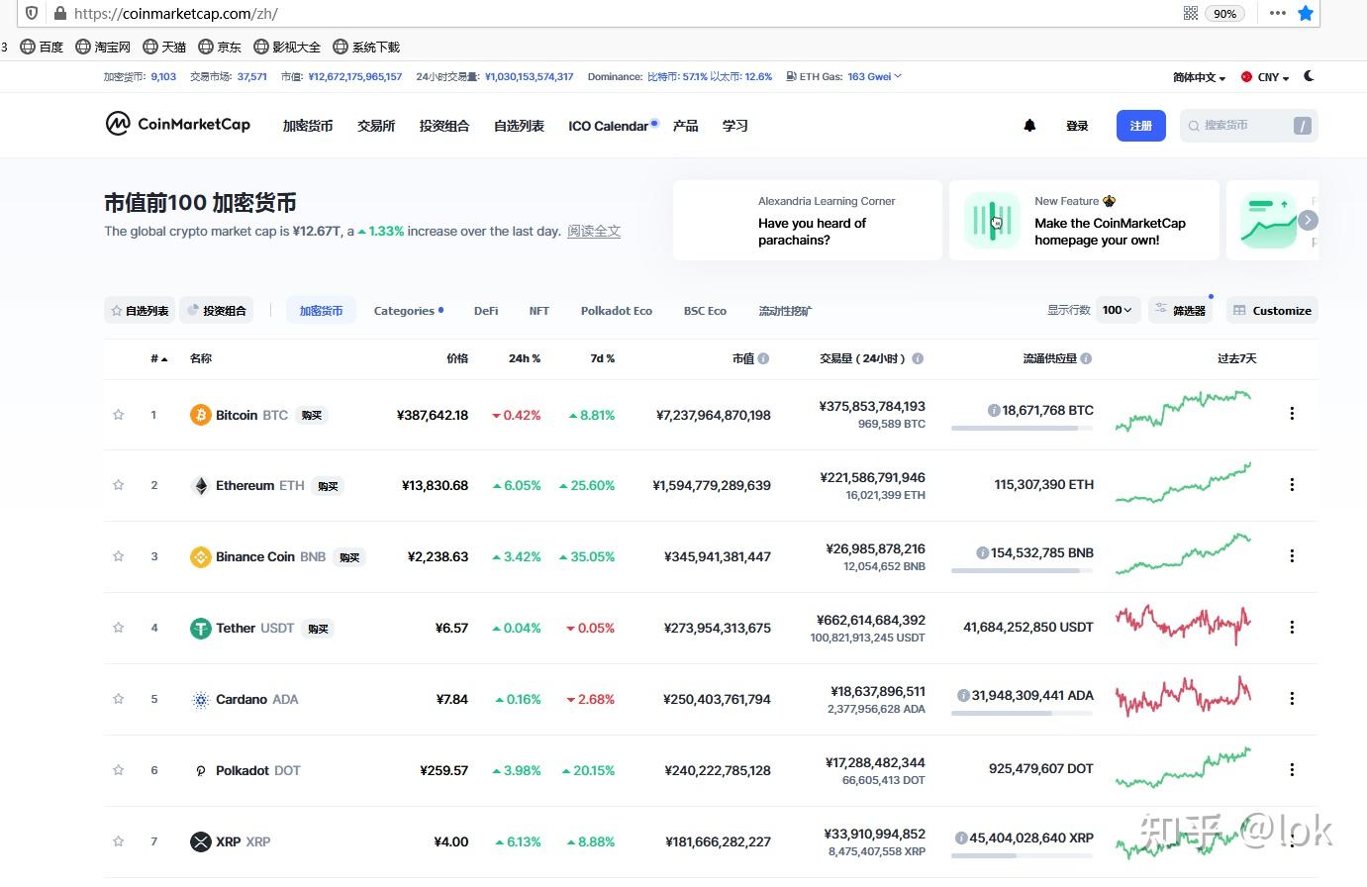The image size is (1367, 887).
Task: Open Binance Coin row three-dot menu
Action: click(x=1292, y=556)
